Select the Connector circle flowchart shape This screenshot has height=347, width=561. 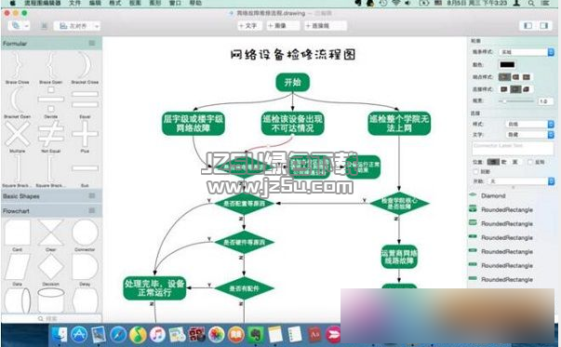85,233
